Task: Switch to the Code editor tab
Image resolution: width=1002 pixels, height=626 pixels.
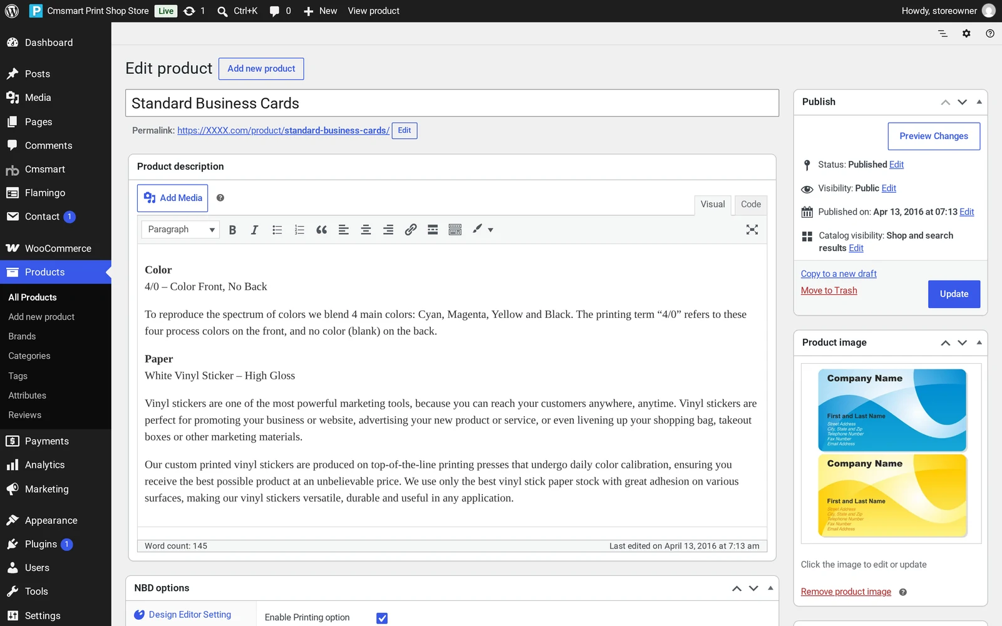Action: (751, 205)
